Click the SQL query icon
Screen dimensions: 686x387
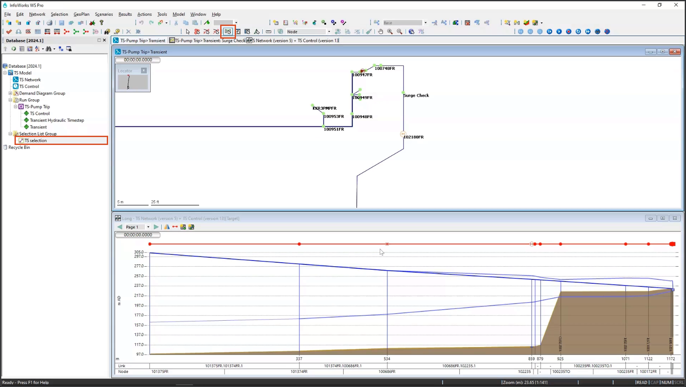tap(28, 32)
